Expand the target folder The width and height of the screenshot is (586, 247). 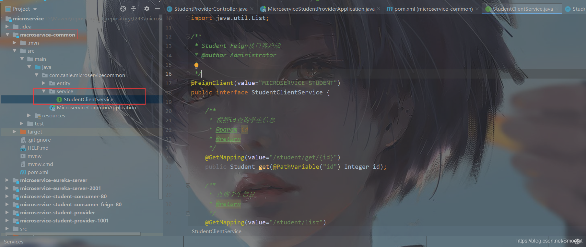pos(14,132)
